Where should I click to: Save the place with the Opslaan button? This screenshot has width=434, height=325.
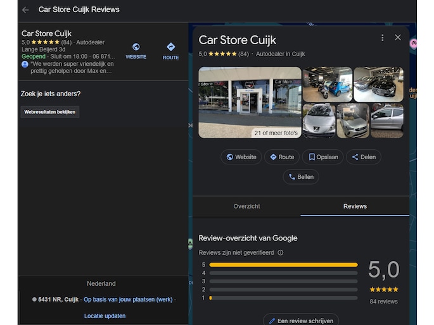point(323,157)
